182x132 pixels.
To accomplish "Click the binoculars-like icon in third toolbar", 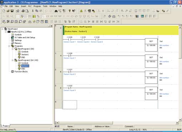I will click(x=30, y=22).
